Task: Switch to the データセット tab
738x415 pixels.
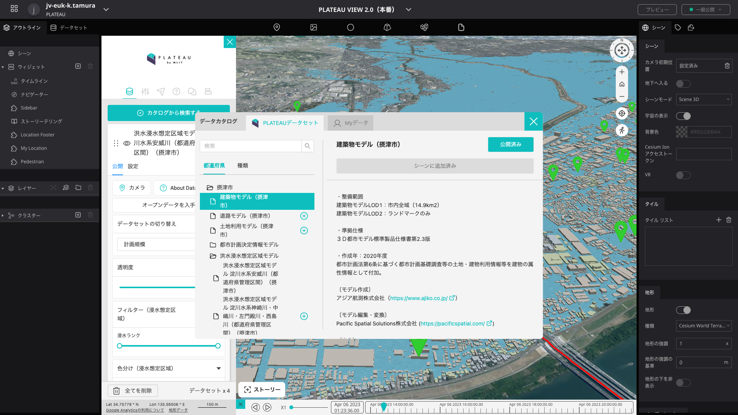Action: click(x=69, y=28)
